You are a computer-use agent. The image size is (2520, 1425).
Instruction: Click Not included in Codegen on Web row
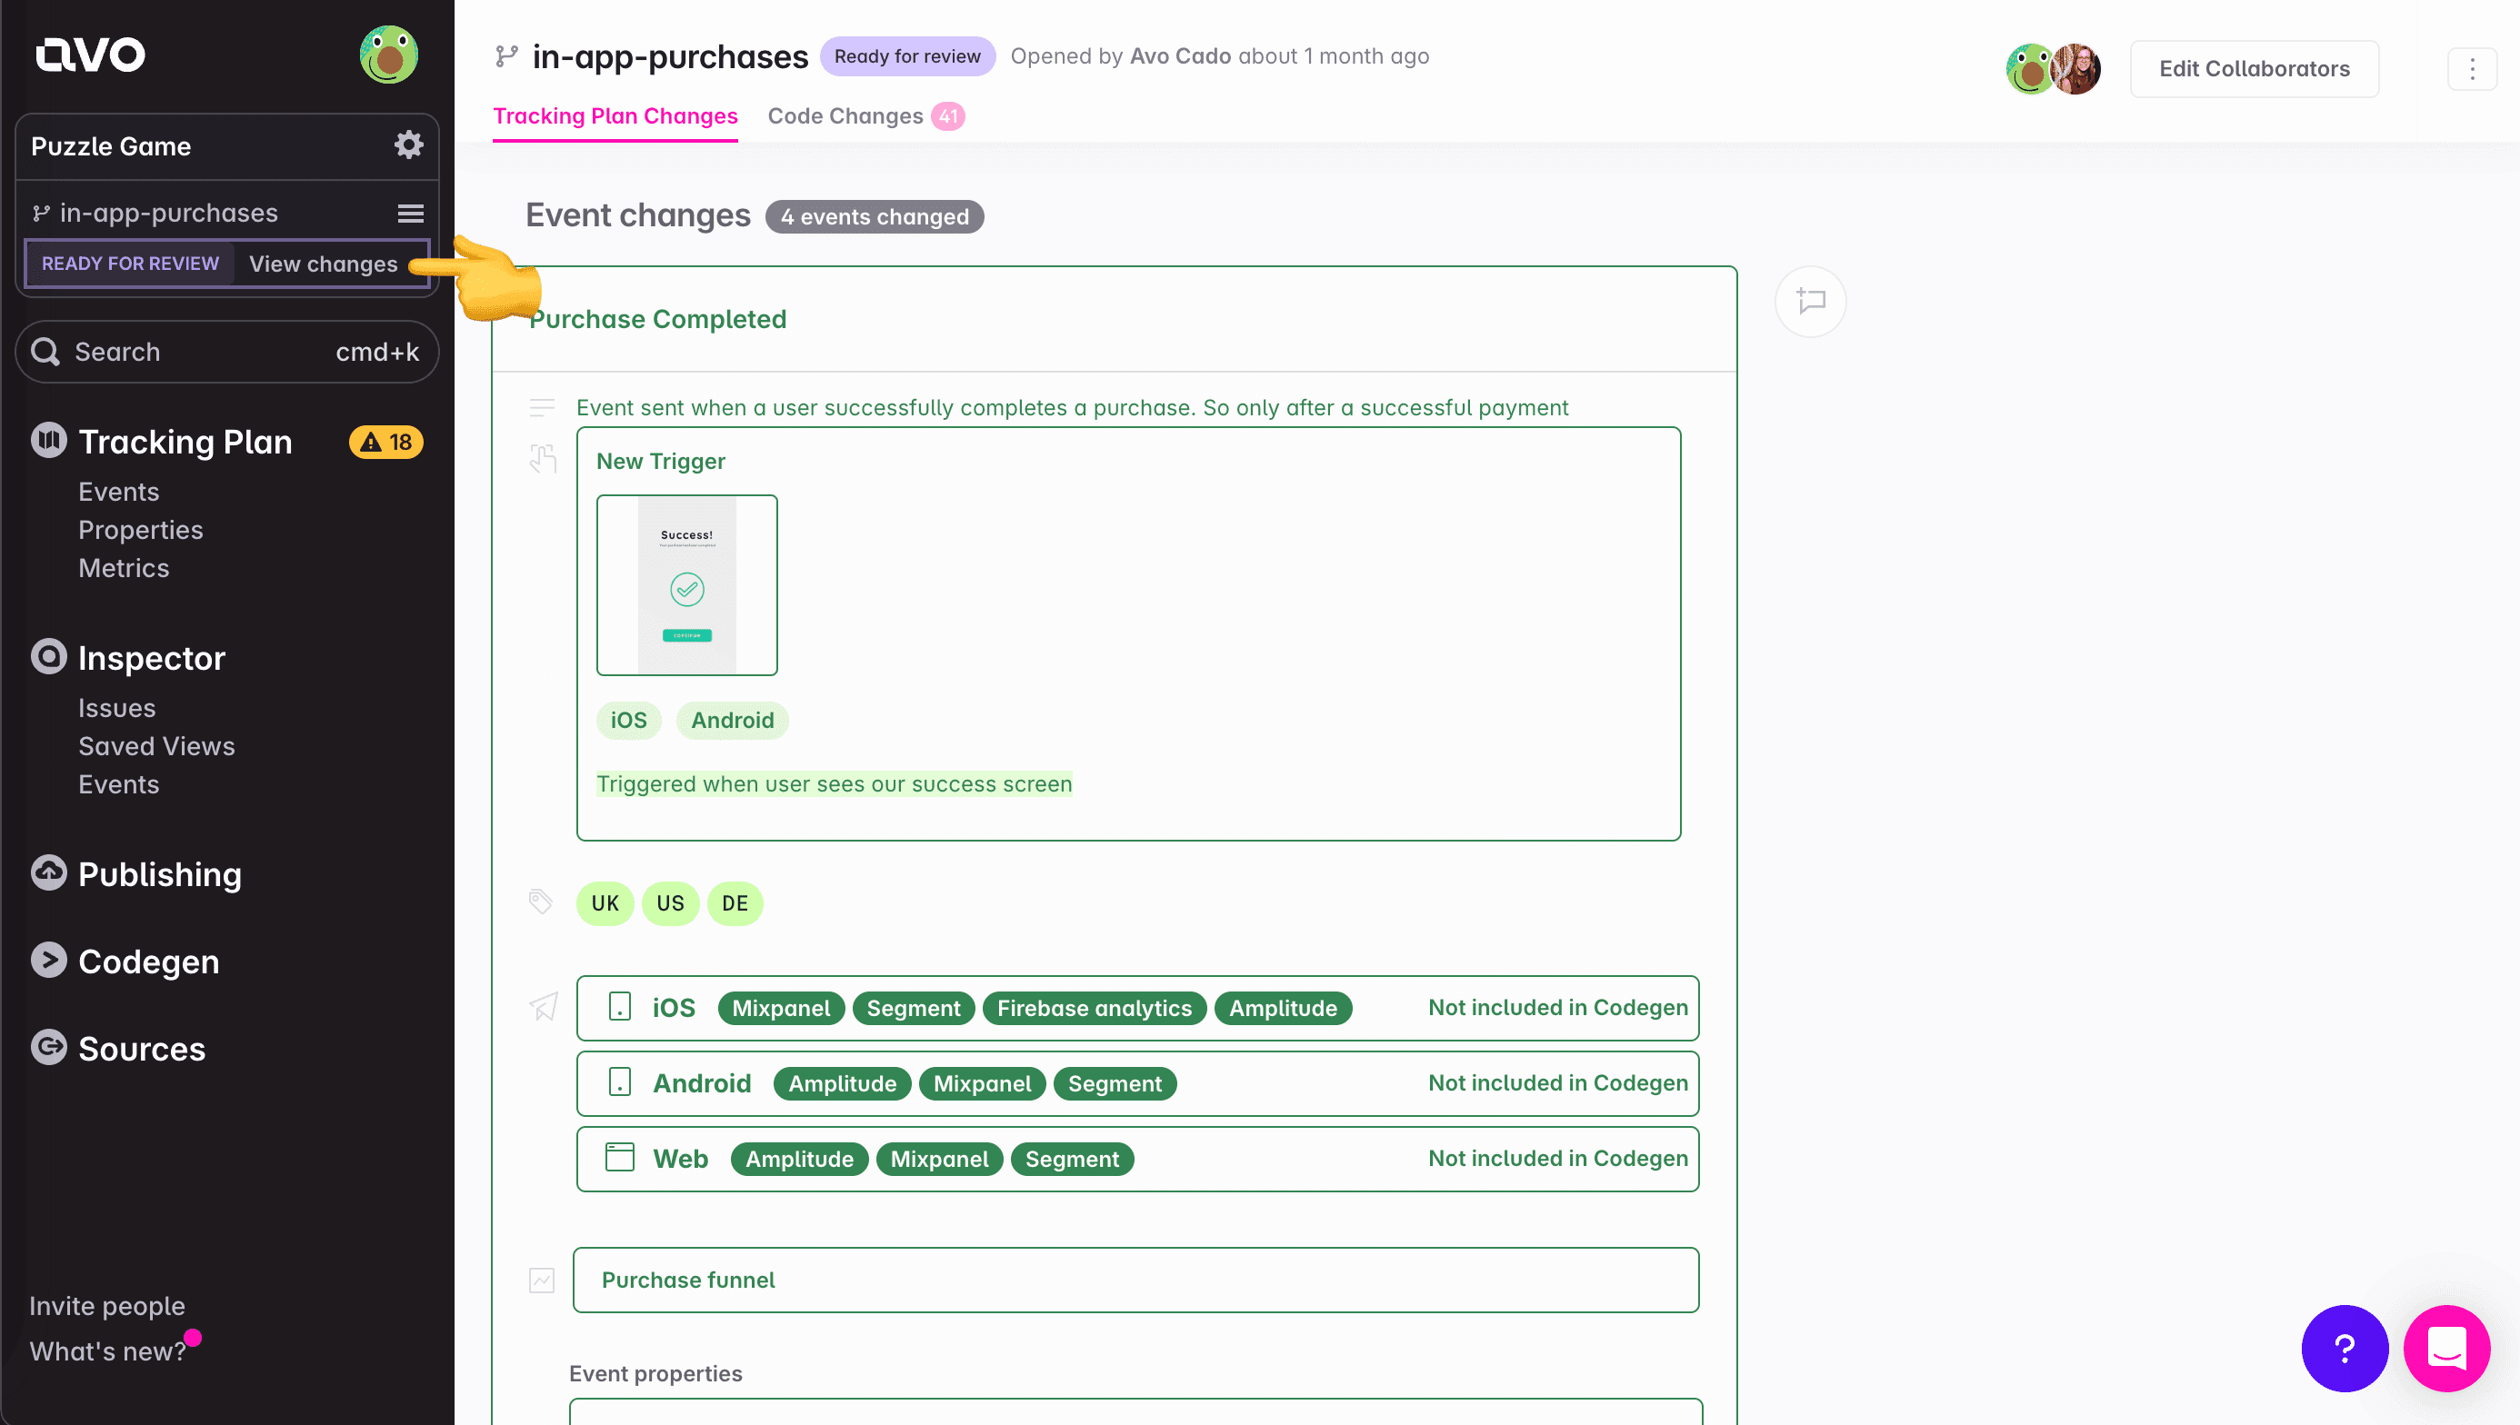click(1557, 1159)
